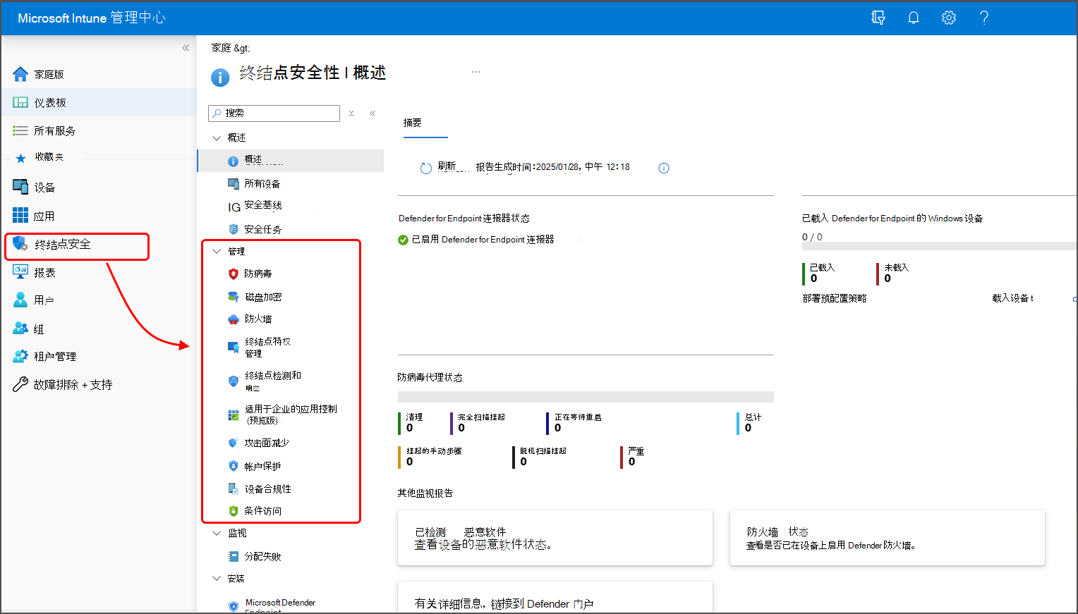Viewport: 1078px width, 614px height.
Task: Select the 磁盘加密 disk encryption icon
Action: pyautogui.click(x=234, y=297)
